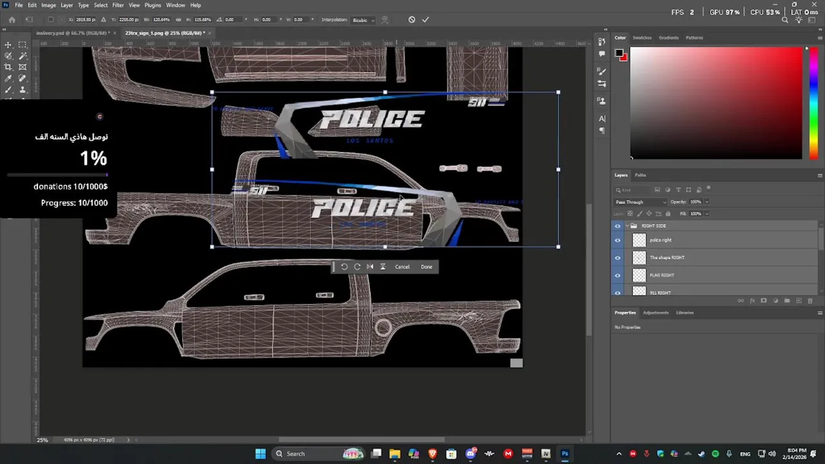Click the link layers icon
The height and width of the screenshot is (464, 825).
[x=741, y=301]
